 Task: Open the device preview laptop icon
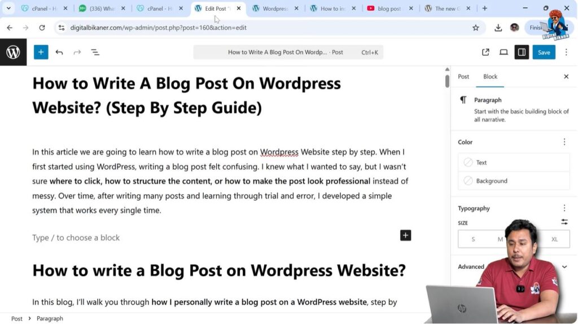(x=503, y=52)
